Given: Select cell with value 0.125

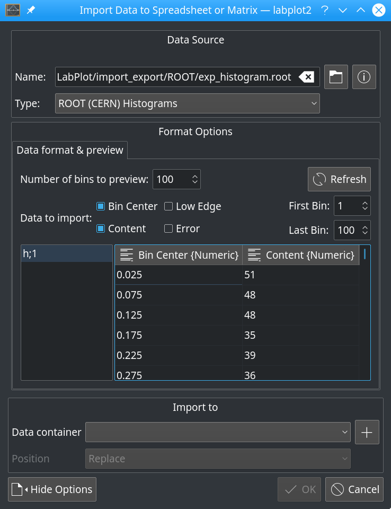Looking at the screenshot, I should (179, 315).
